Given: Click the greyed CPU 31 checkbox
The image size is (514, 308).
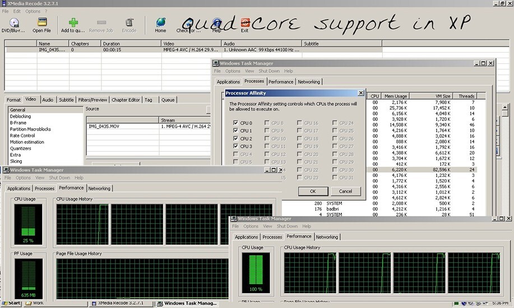Looking at the screenshot, I should (x=335, y=178).
